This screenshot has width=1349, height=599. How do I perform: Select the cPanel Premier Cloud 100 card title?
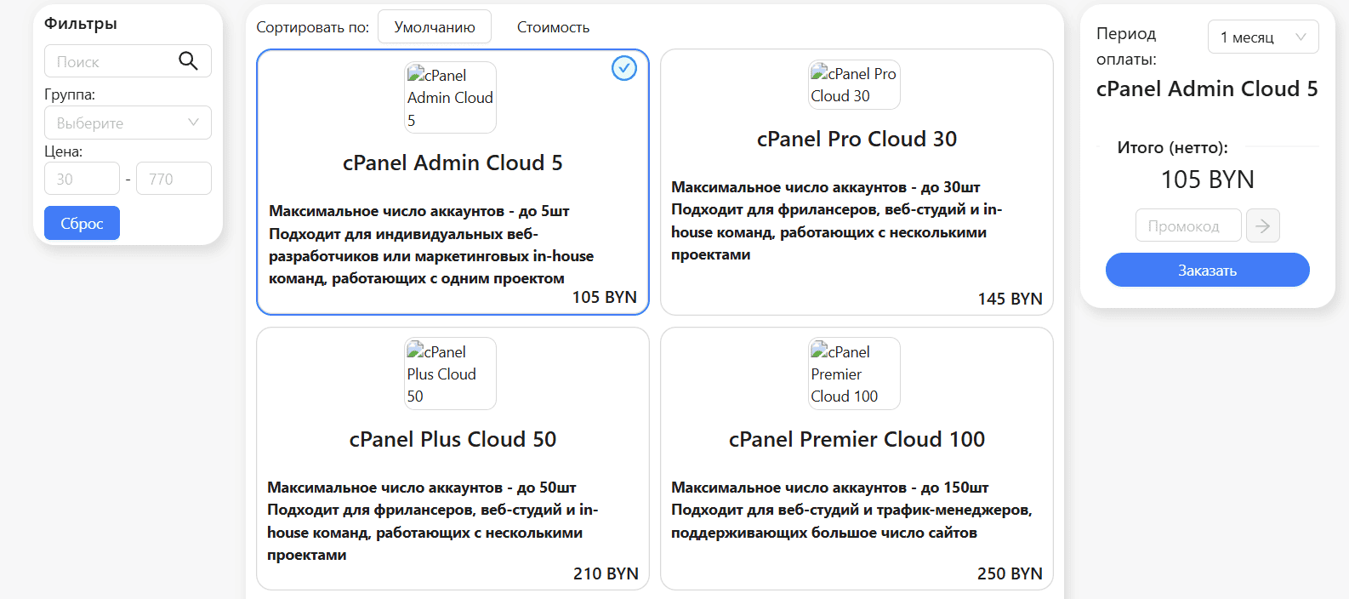(857, 439)
